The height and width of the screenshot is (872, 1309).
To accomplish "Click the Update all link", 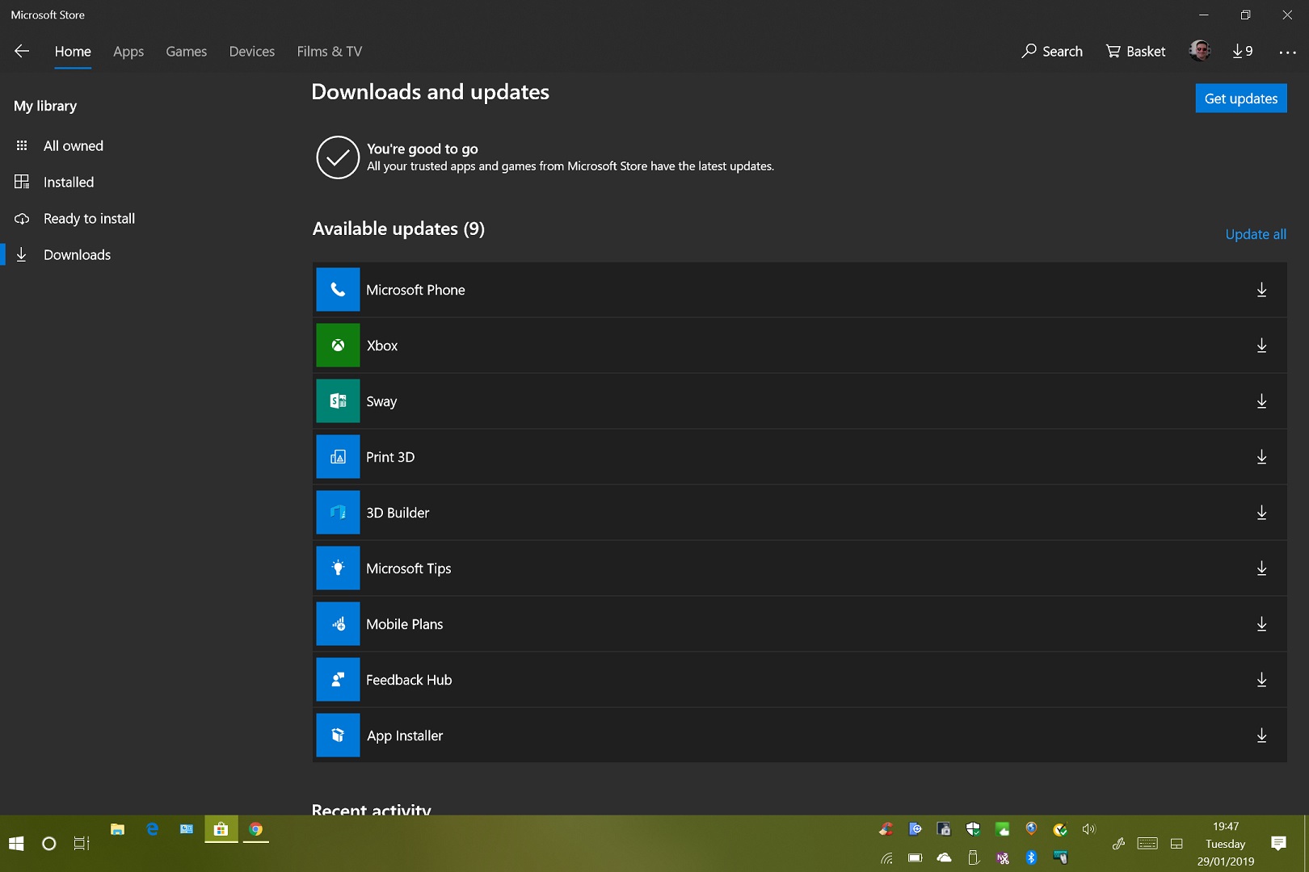I will pos(1256,234).
